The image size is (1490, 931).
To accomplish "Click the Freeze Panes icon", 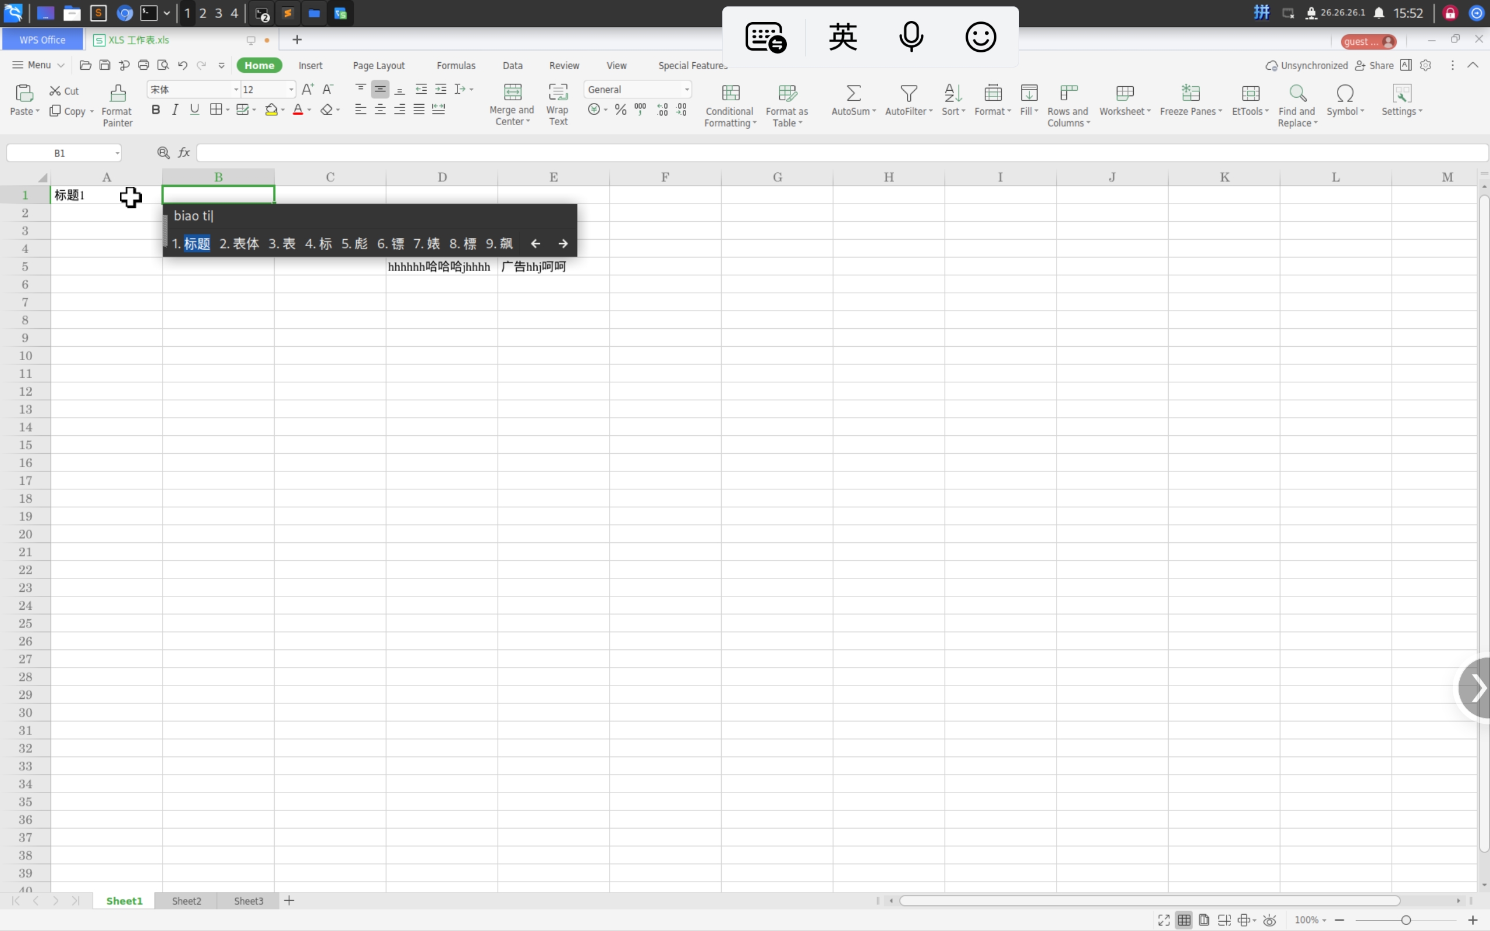I will pyautogui.click(x=1190, y=94).
